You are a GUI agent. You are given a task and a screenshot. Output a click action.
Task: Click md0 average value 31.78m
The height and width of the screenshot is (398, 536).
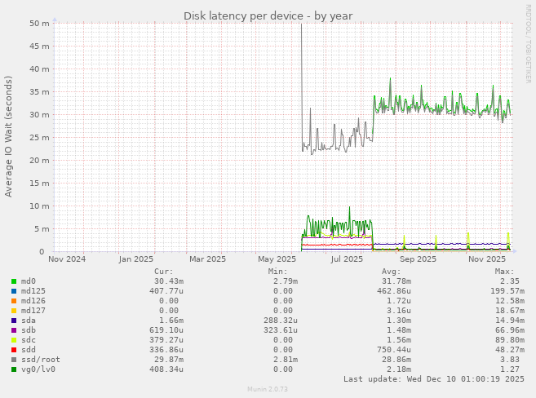pos(396,281)
